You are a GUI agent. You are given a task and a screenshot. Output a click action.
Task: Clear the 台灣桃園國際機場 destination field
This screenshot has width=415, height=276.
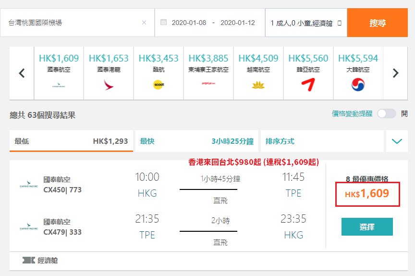(144, 23)
